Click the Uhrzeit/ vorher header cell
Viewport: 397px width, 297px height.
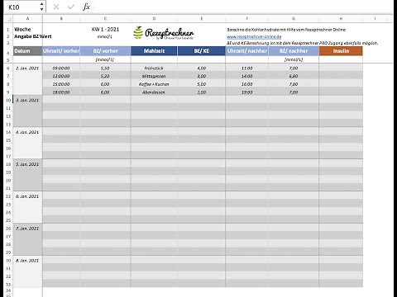61,51
